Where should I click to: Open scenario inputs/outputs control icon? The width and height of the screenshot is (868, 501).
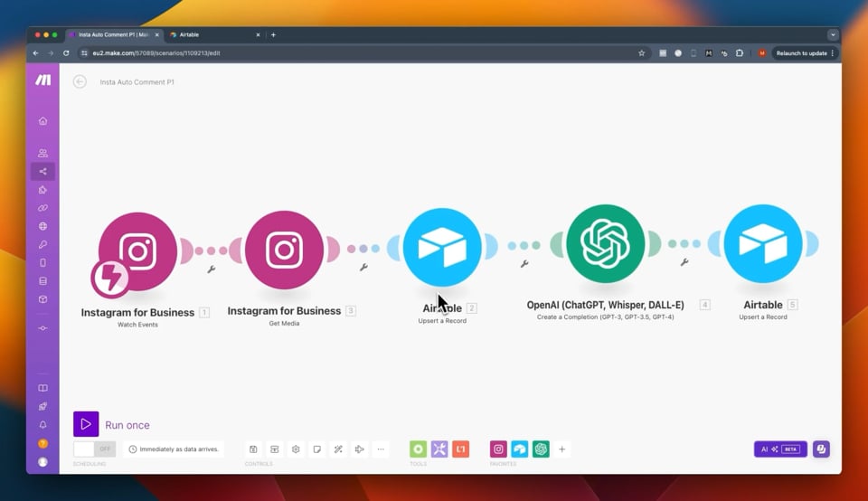tap(275, 449)
